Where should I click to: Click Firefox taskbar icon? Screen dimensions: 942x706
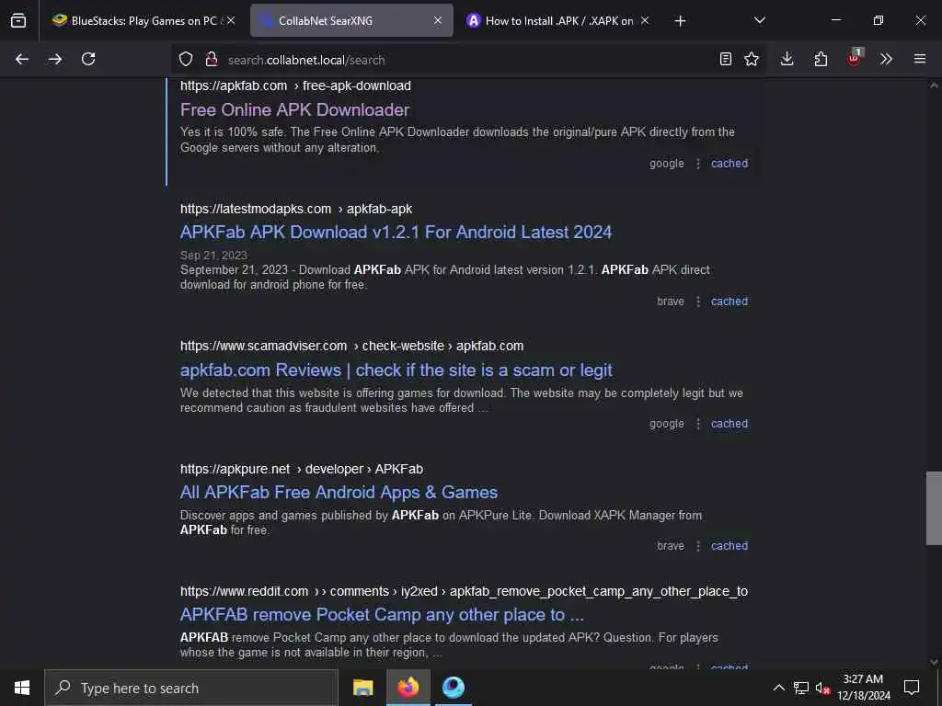[x=408, y=688]
